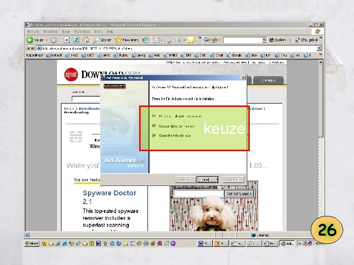
Task: Refresh the page with the green arrows icon
Action: (x=76, y=40)
